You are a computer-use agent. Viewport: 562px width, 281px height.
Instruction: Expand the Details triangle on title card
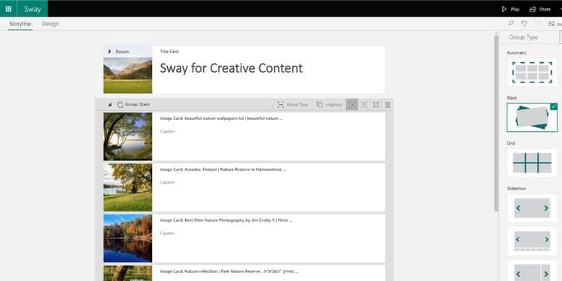click(x=109, y=52)
